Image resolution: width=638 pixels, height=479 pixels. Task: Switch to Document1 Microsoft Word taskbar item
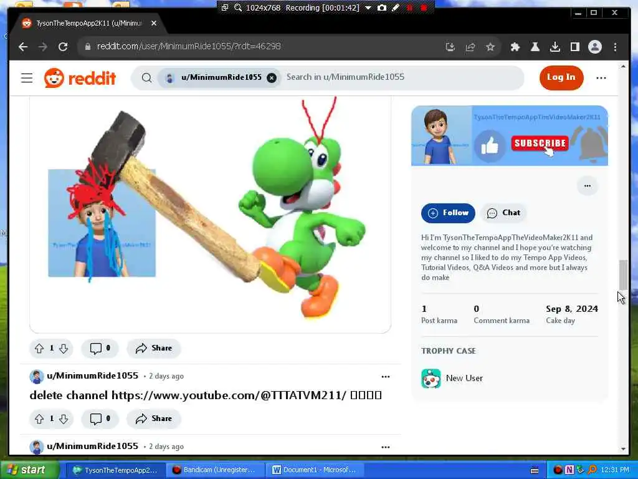click(x=315, y=470)
